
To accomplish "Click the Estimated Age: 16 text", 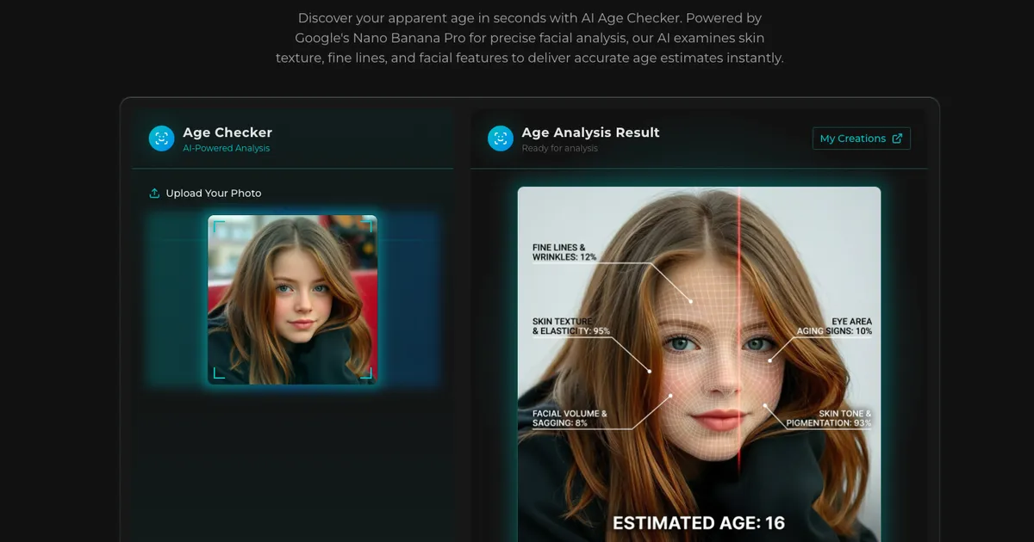I will click(698, 522).
